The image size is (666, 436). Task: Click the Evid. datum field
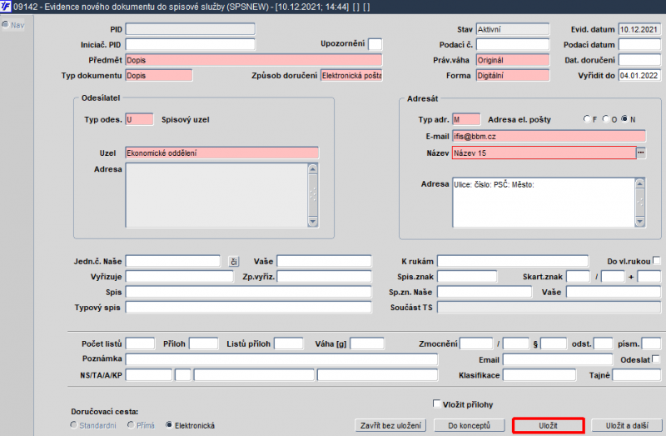click(639, 29)
